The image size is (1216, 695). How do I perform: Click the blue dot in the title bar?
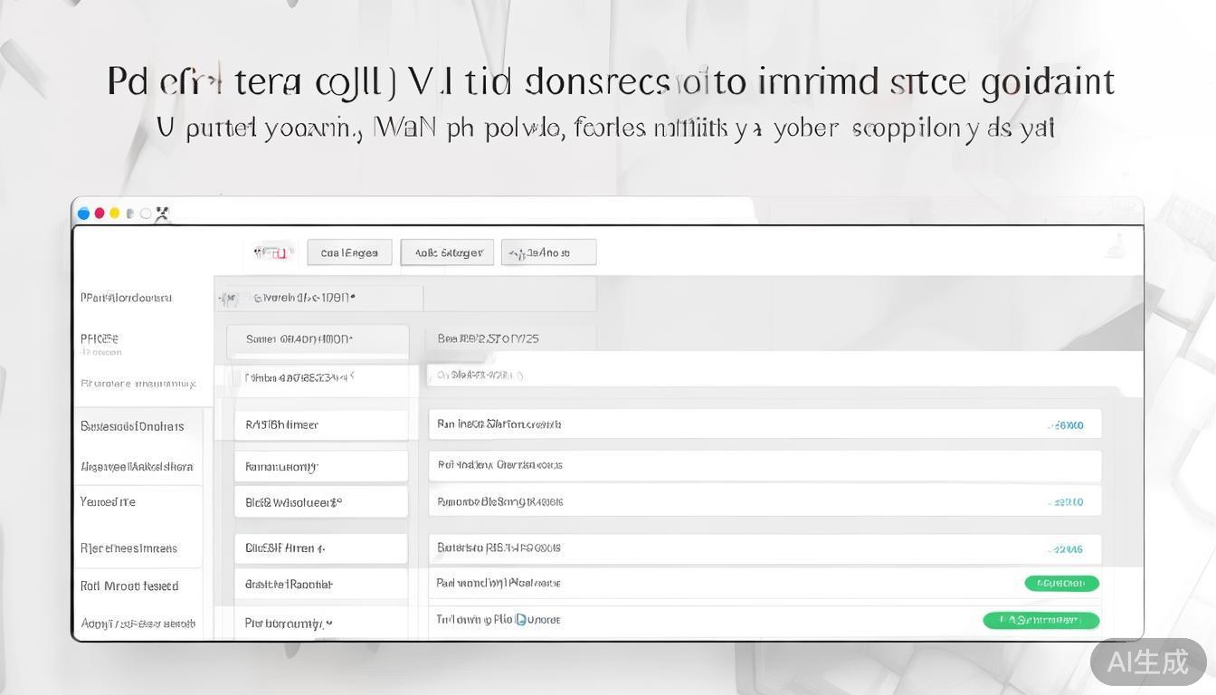[x=84, y=214]
